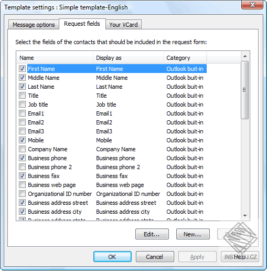Close the Template settings dialog
This screenshot has height=271, width=267.
(252, 5)
